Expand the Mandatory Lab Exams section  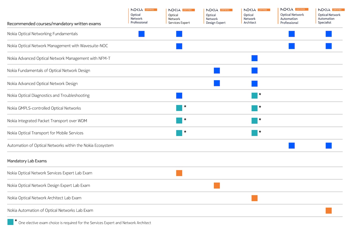pyautogui.click(x=27, y=161)
